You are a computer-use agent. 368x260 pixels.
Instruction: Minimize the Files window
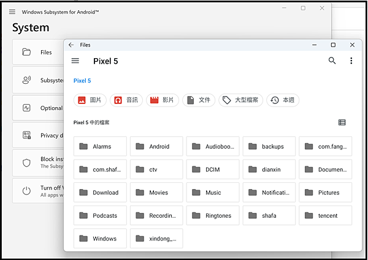(x=314, y=45)
